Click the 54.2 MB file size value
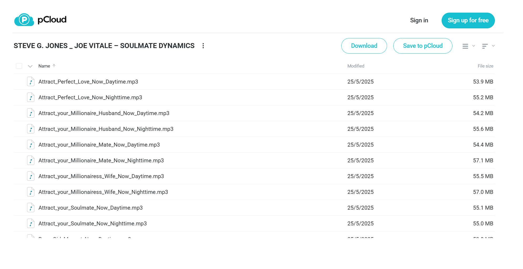The width and height of the screenshot is (523, 269). click(483, 113)
